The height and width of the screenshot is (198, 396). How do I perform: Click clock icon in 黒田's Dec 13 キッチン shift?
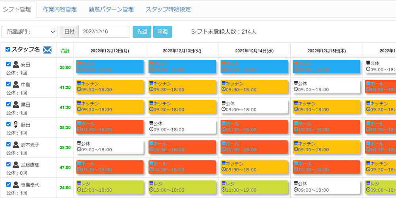[151, 109]
